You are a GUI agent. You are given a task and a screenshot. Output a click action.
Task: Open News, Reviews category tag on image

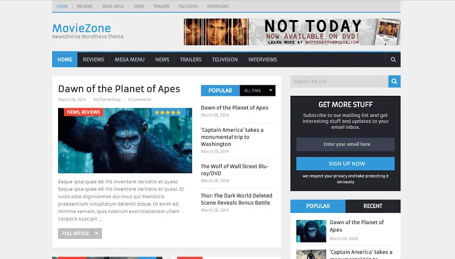(84, 112)
